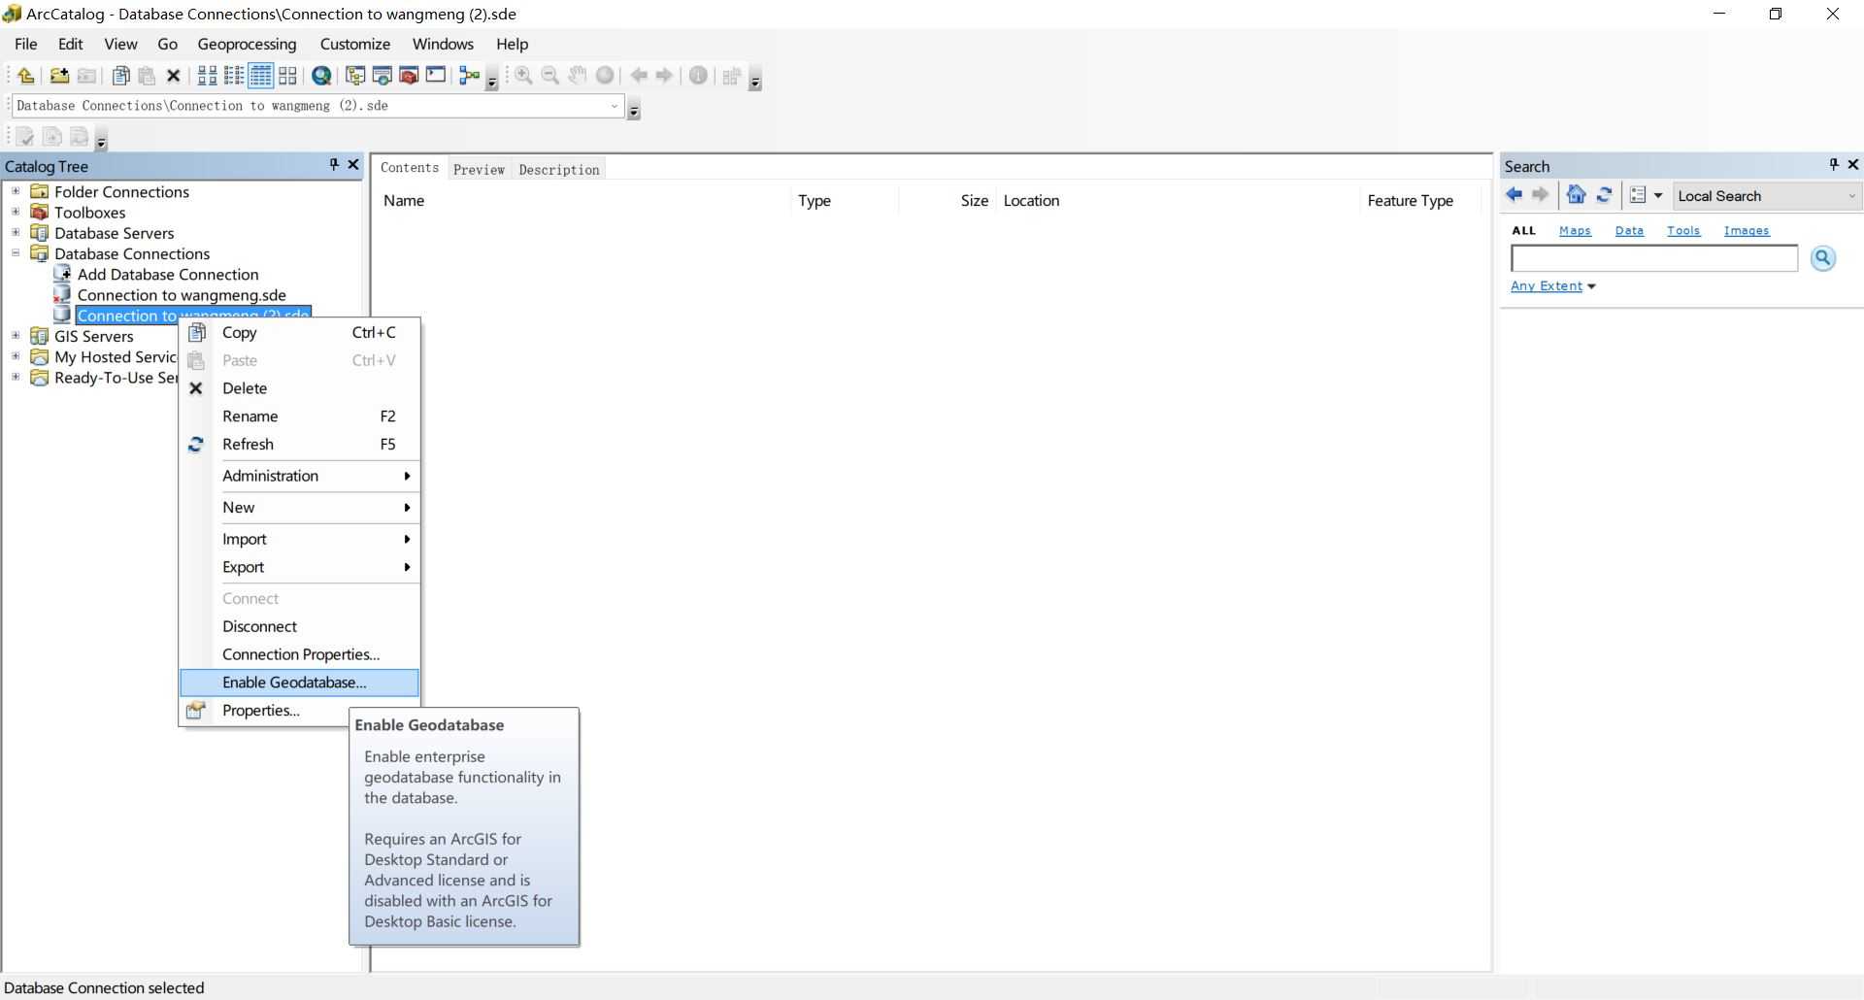Click the location path text field
Viewport: 1864px width, 1000px height.
[x=311, y=106]
